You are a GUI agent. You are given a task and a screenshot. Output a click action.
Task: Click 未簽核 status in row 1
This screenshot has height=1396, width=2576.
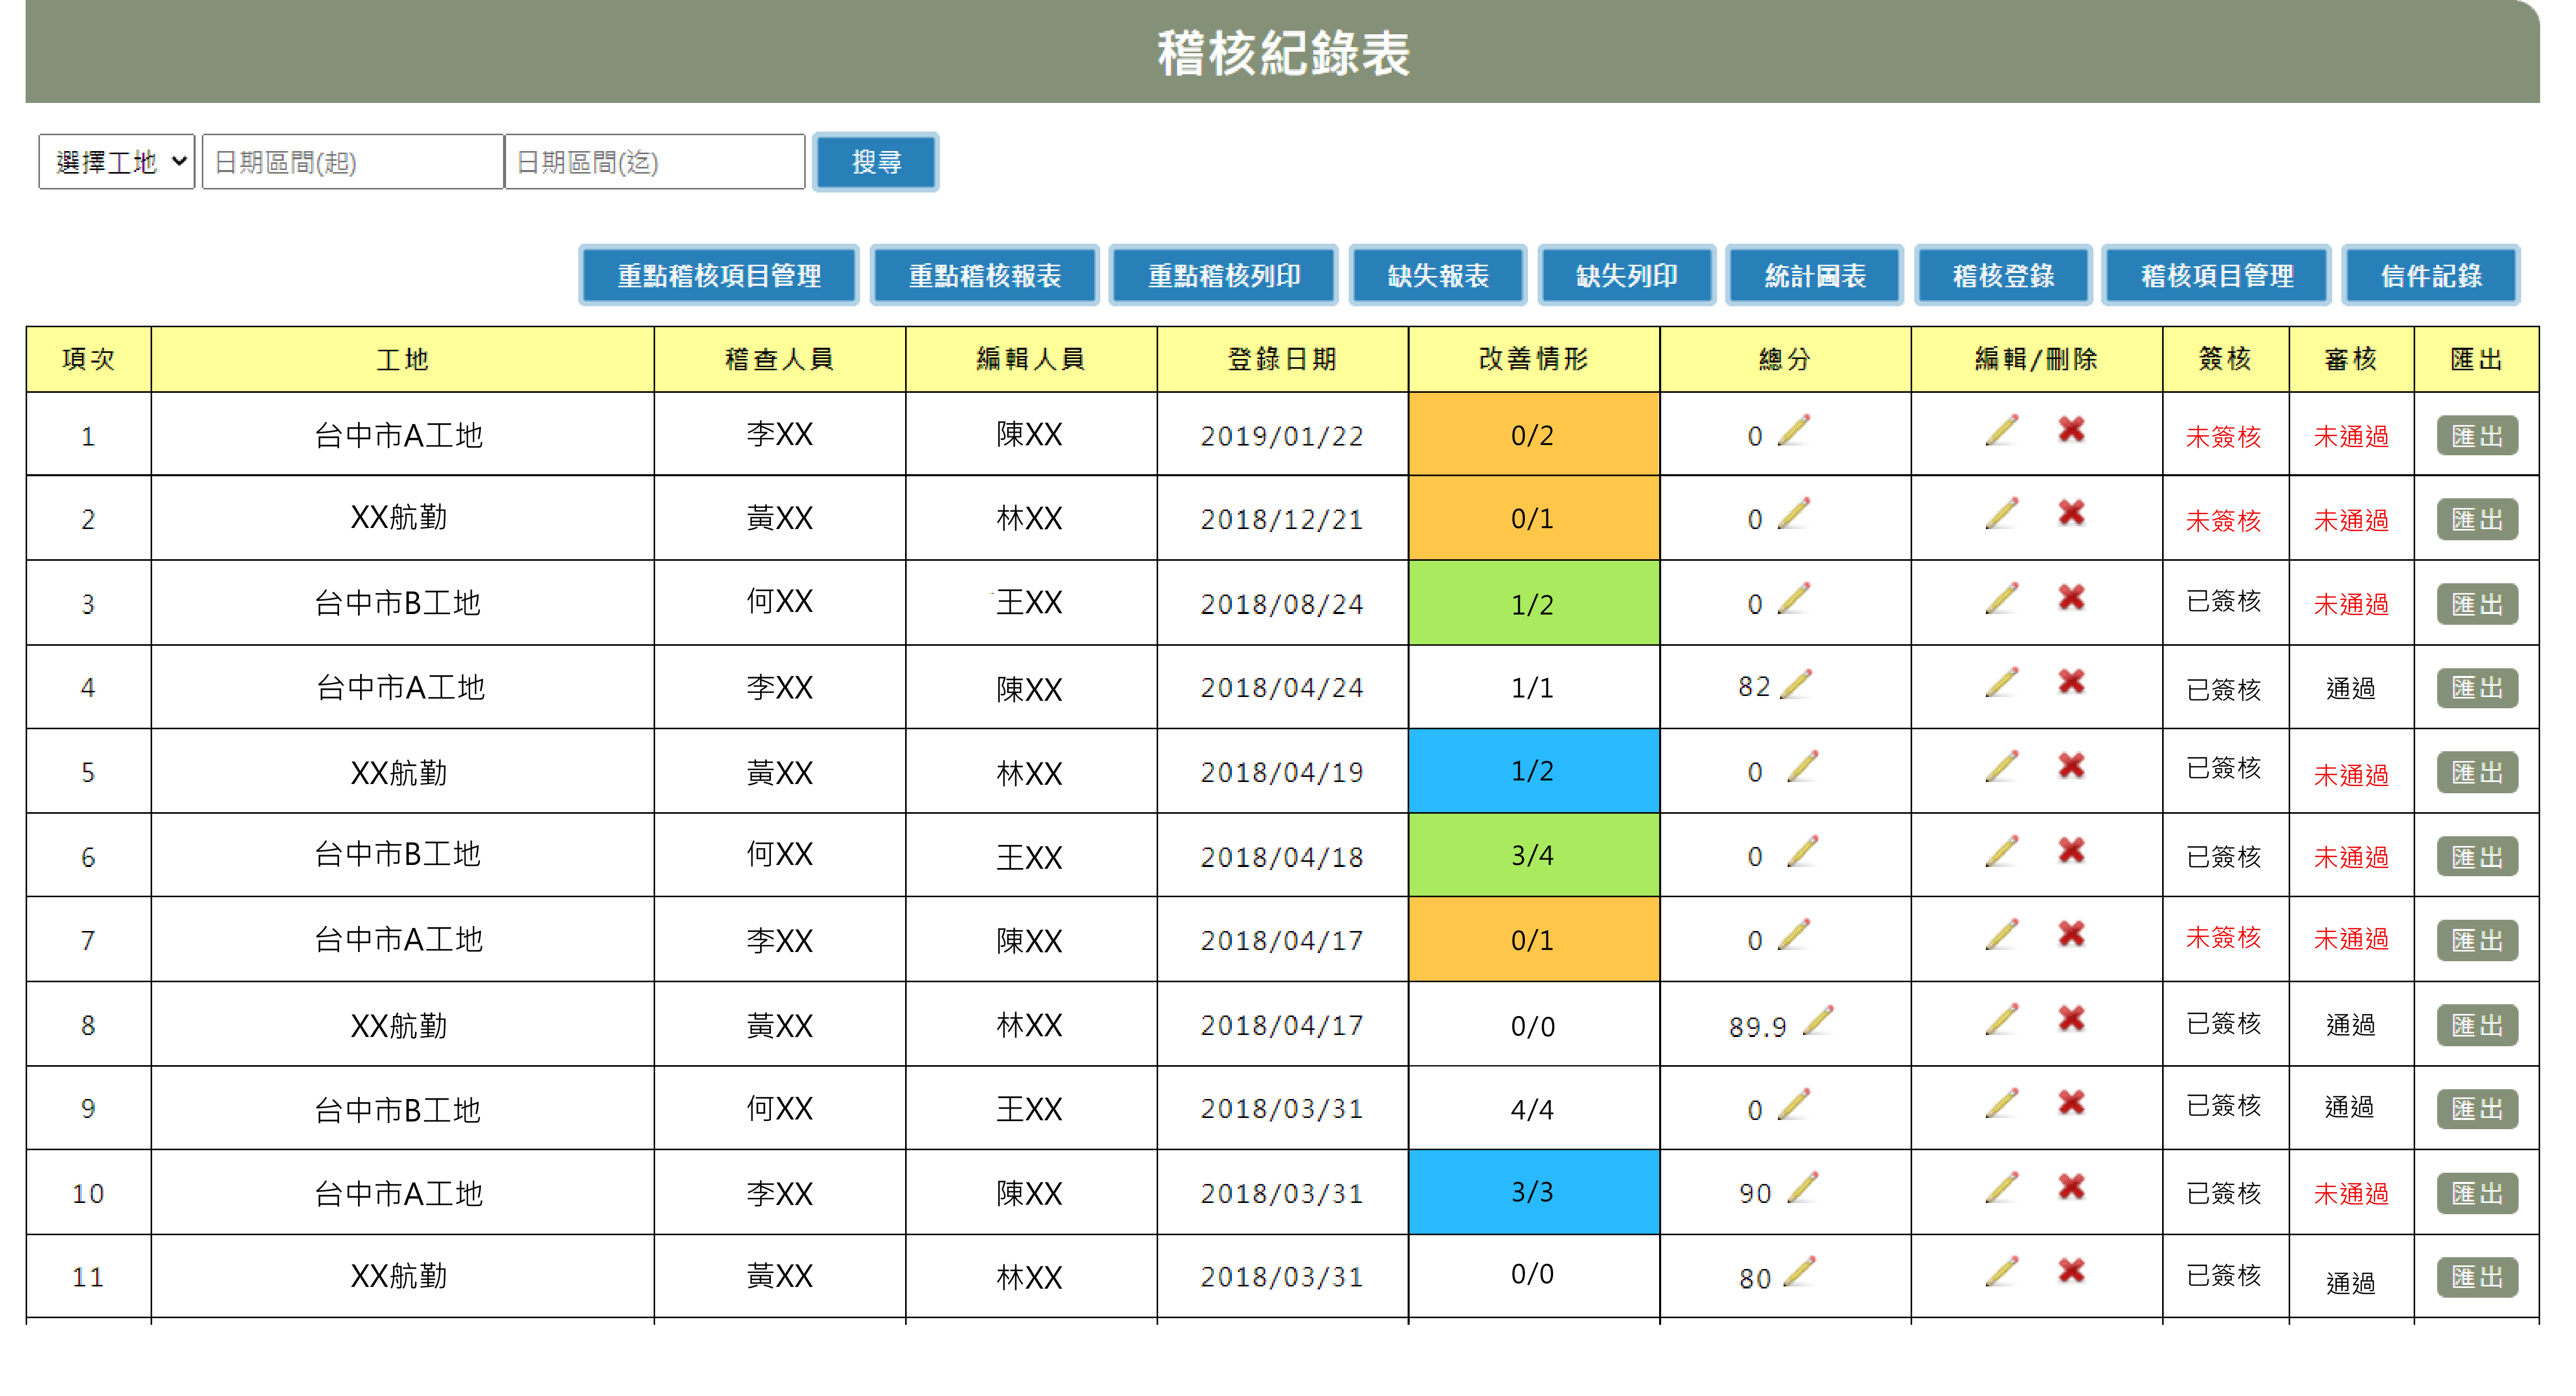(x=2223, y=437)
